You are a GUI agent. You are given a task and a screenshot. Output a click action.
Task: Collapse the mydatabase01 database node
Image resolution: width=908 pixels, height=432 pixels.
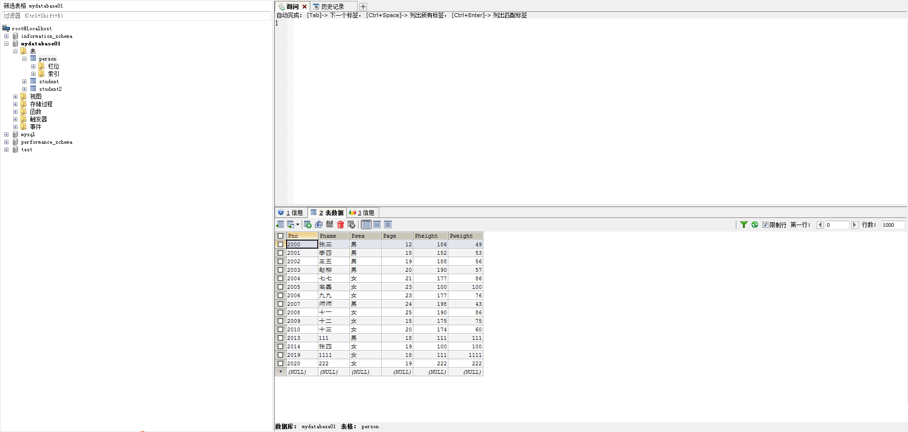[x=6, y=43]
